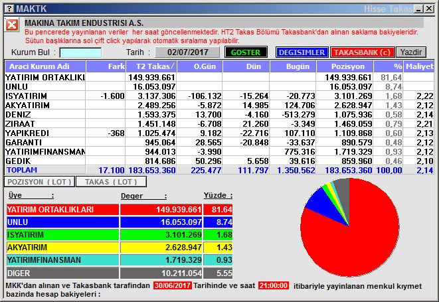Open DEGISIMLER view
Screen dimensions: 439x302
[302, 52]
